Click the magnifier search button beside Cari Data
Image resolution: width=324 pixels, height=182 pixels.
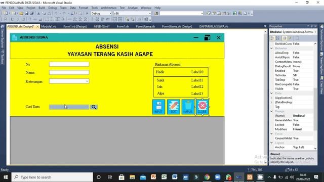pos(94,107)
